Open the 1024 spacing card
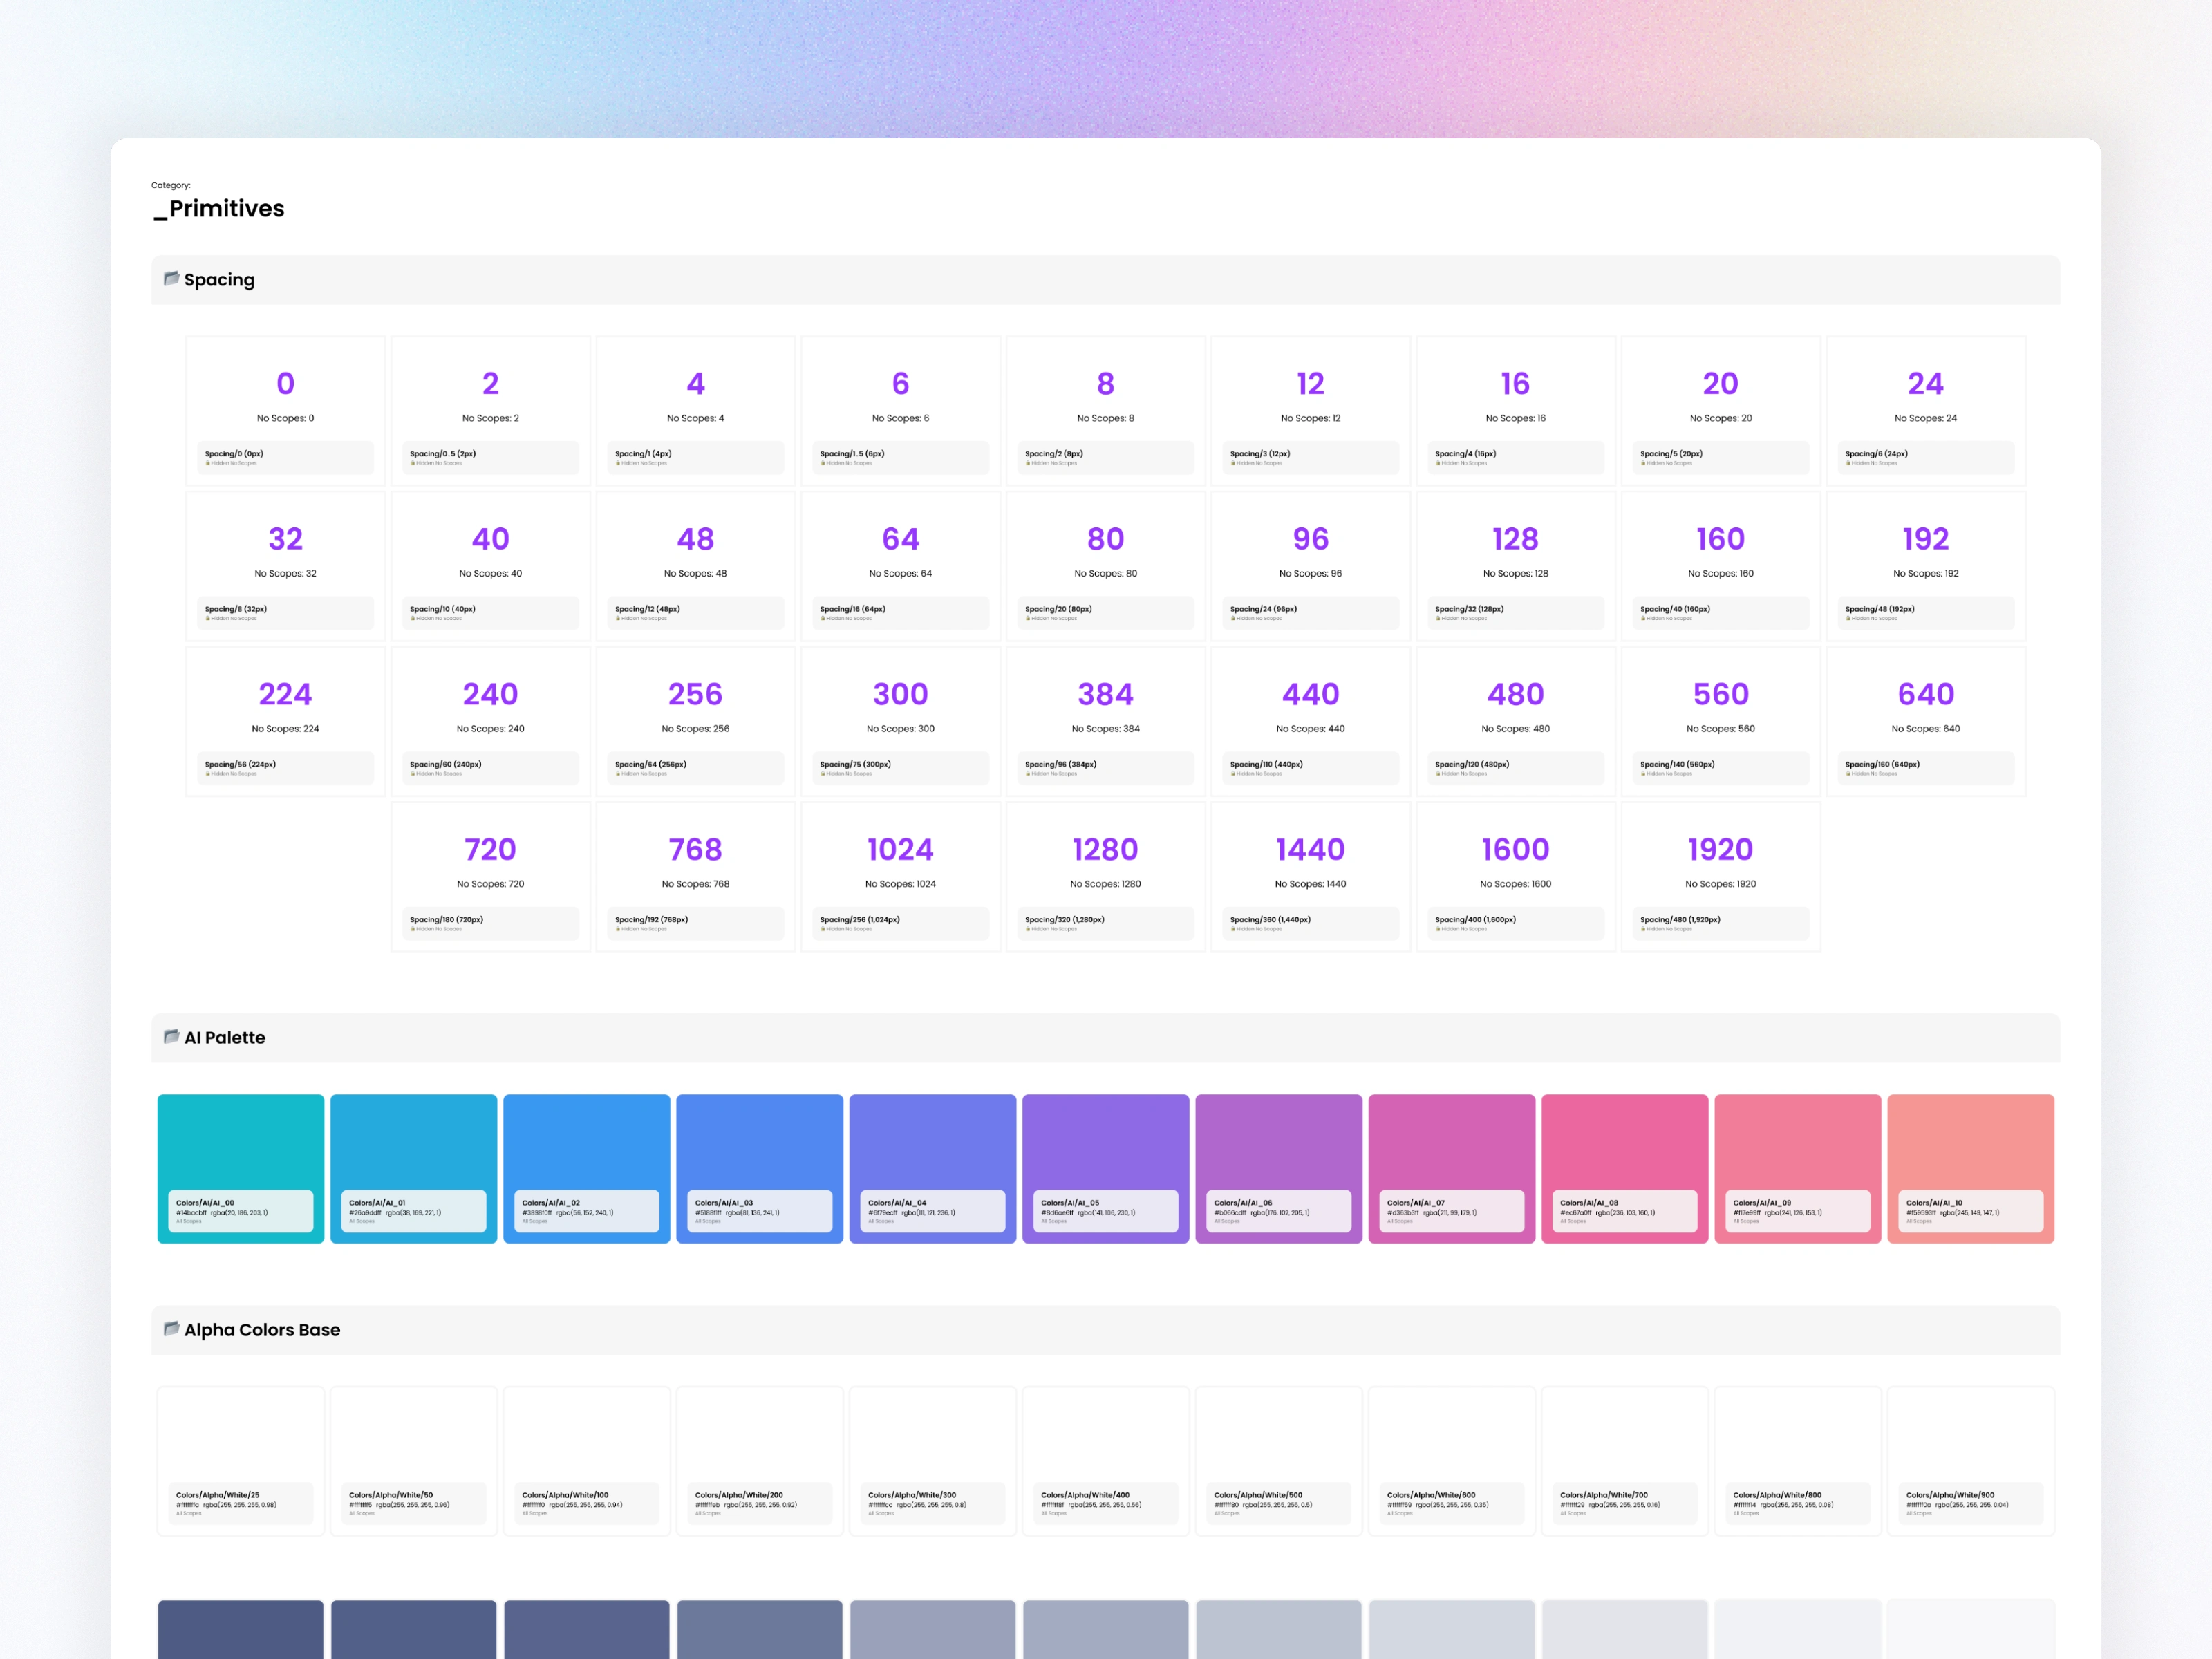2212x1659 pixels. click(x=900, y=876)
